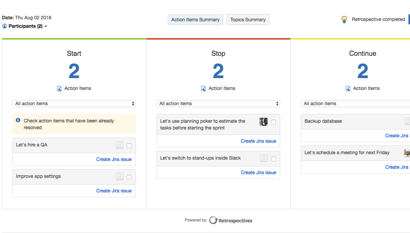Image resolution: width=410 pixels, height=233 pixels.
Task: Switch to Topics Summary
Action: 248,19
